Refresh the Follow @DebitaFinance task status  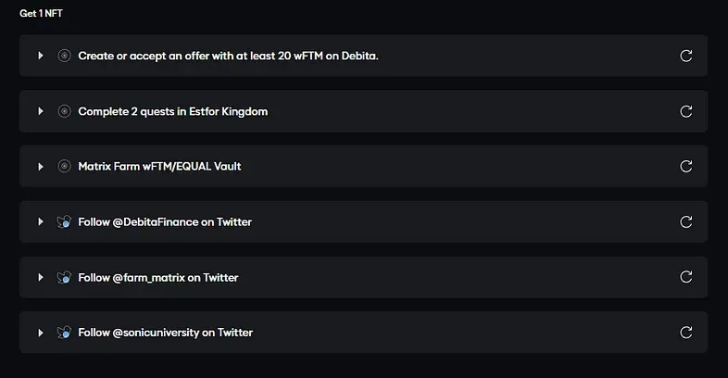point(686,222)
